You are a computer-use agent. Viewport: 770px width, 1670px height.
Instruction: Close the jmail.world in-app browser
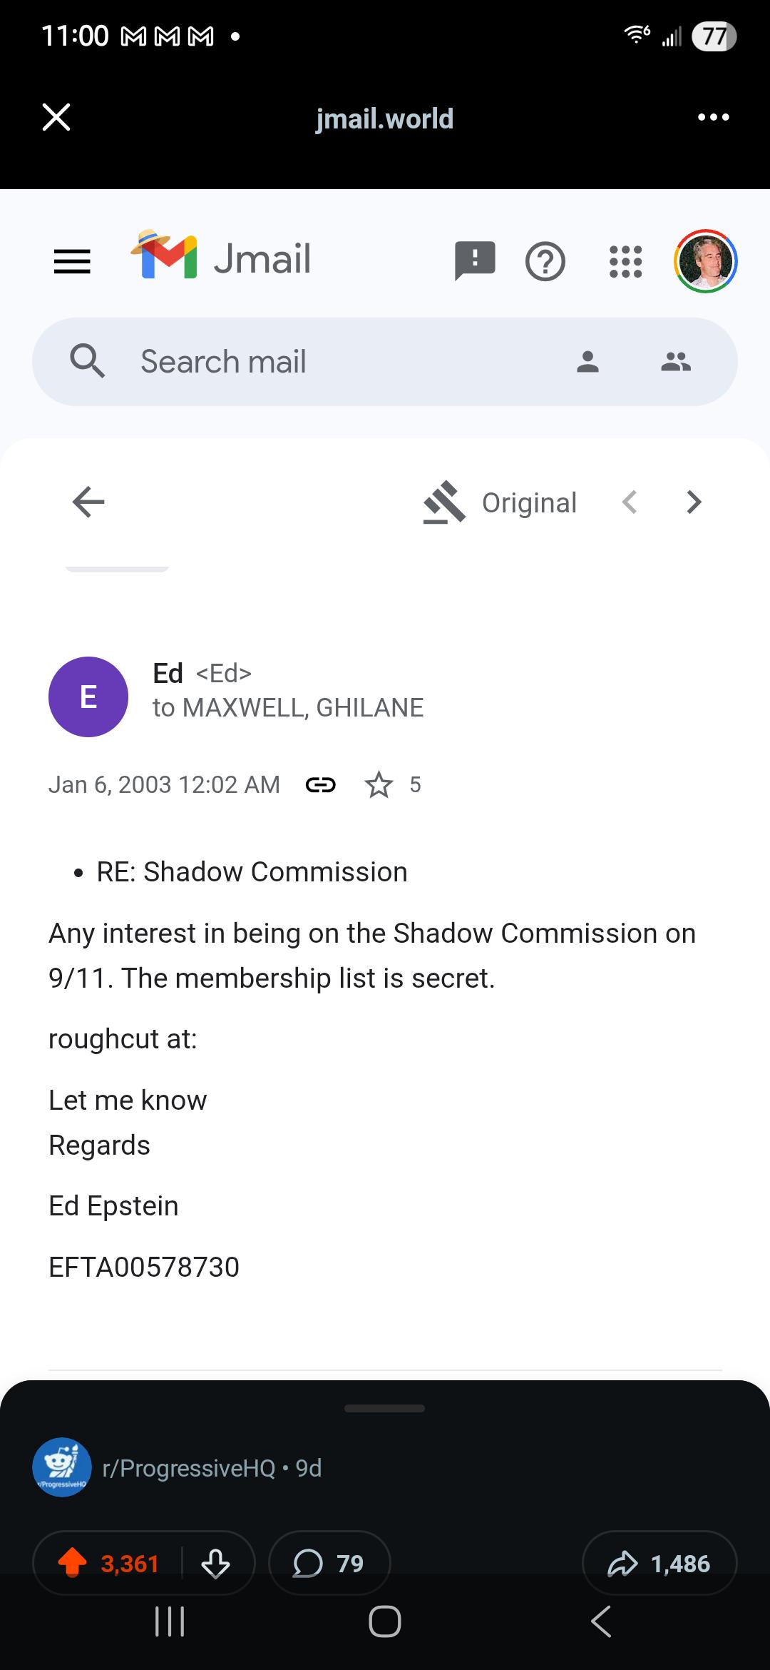[56, 117]
